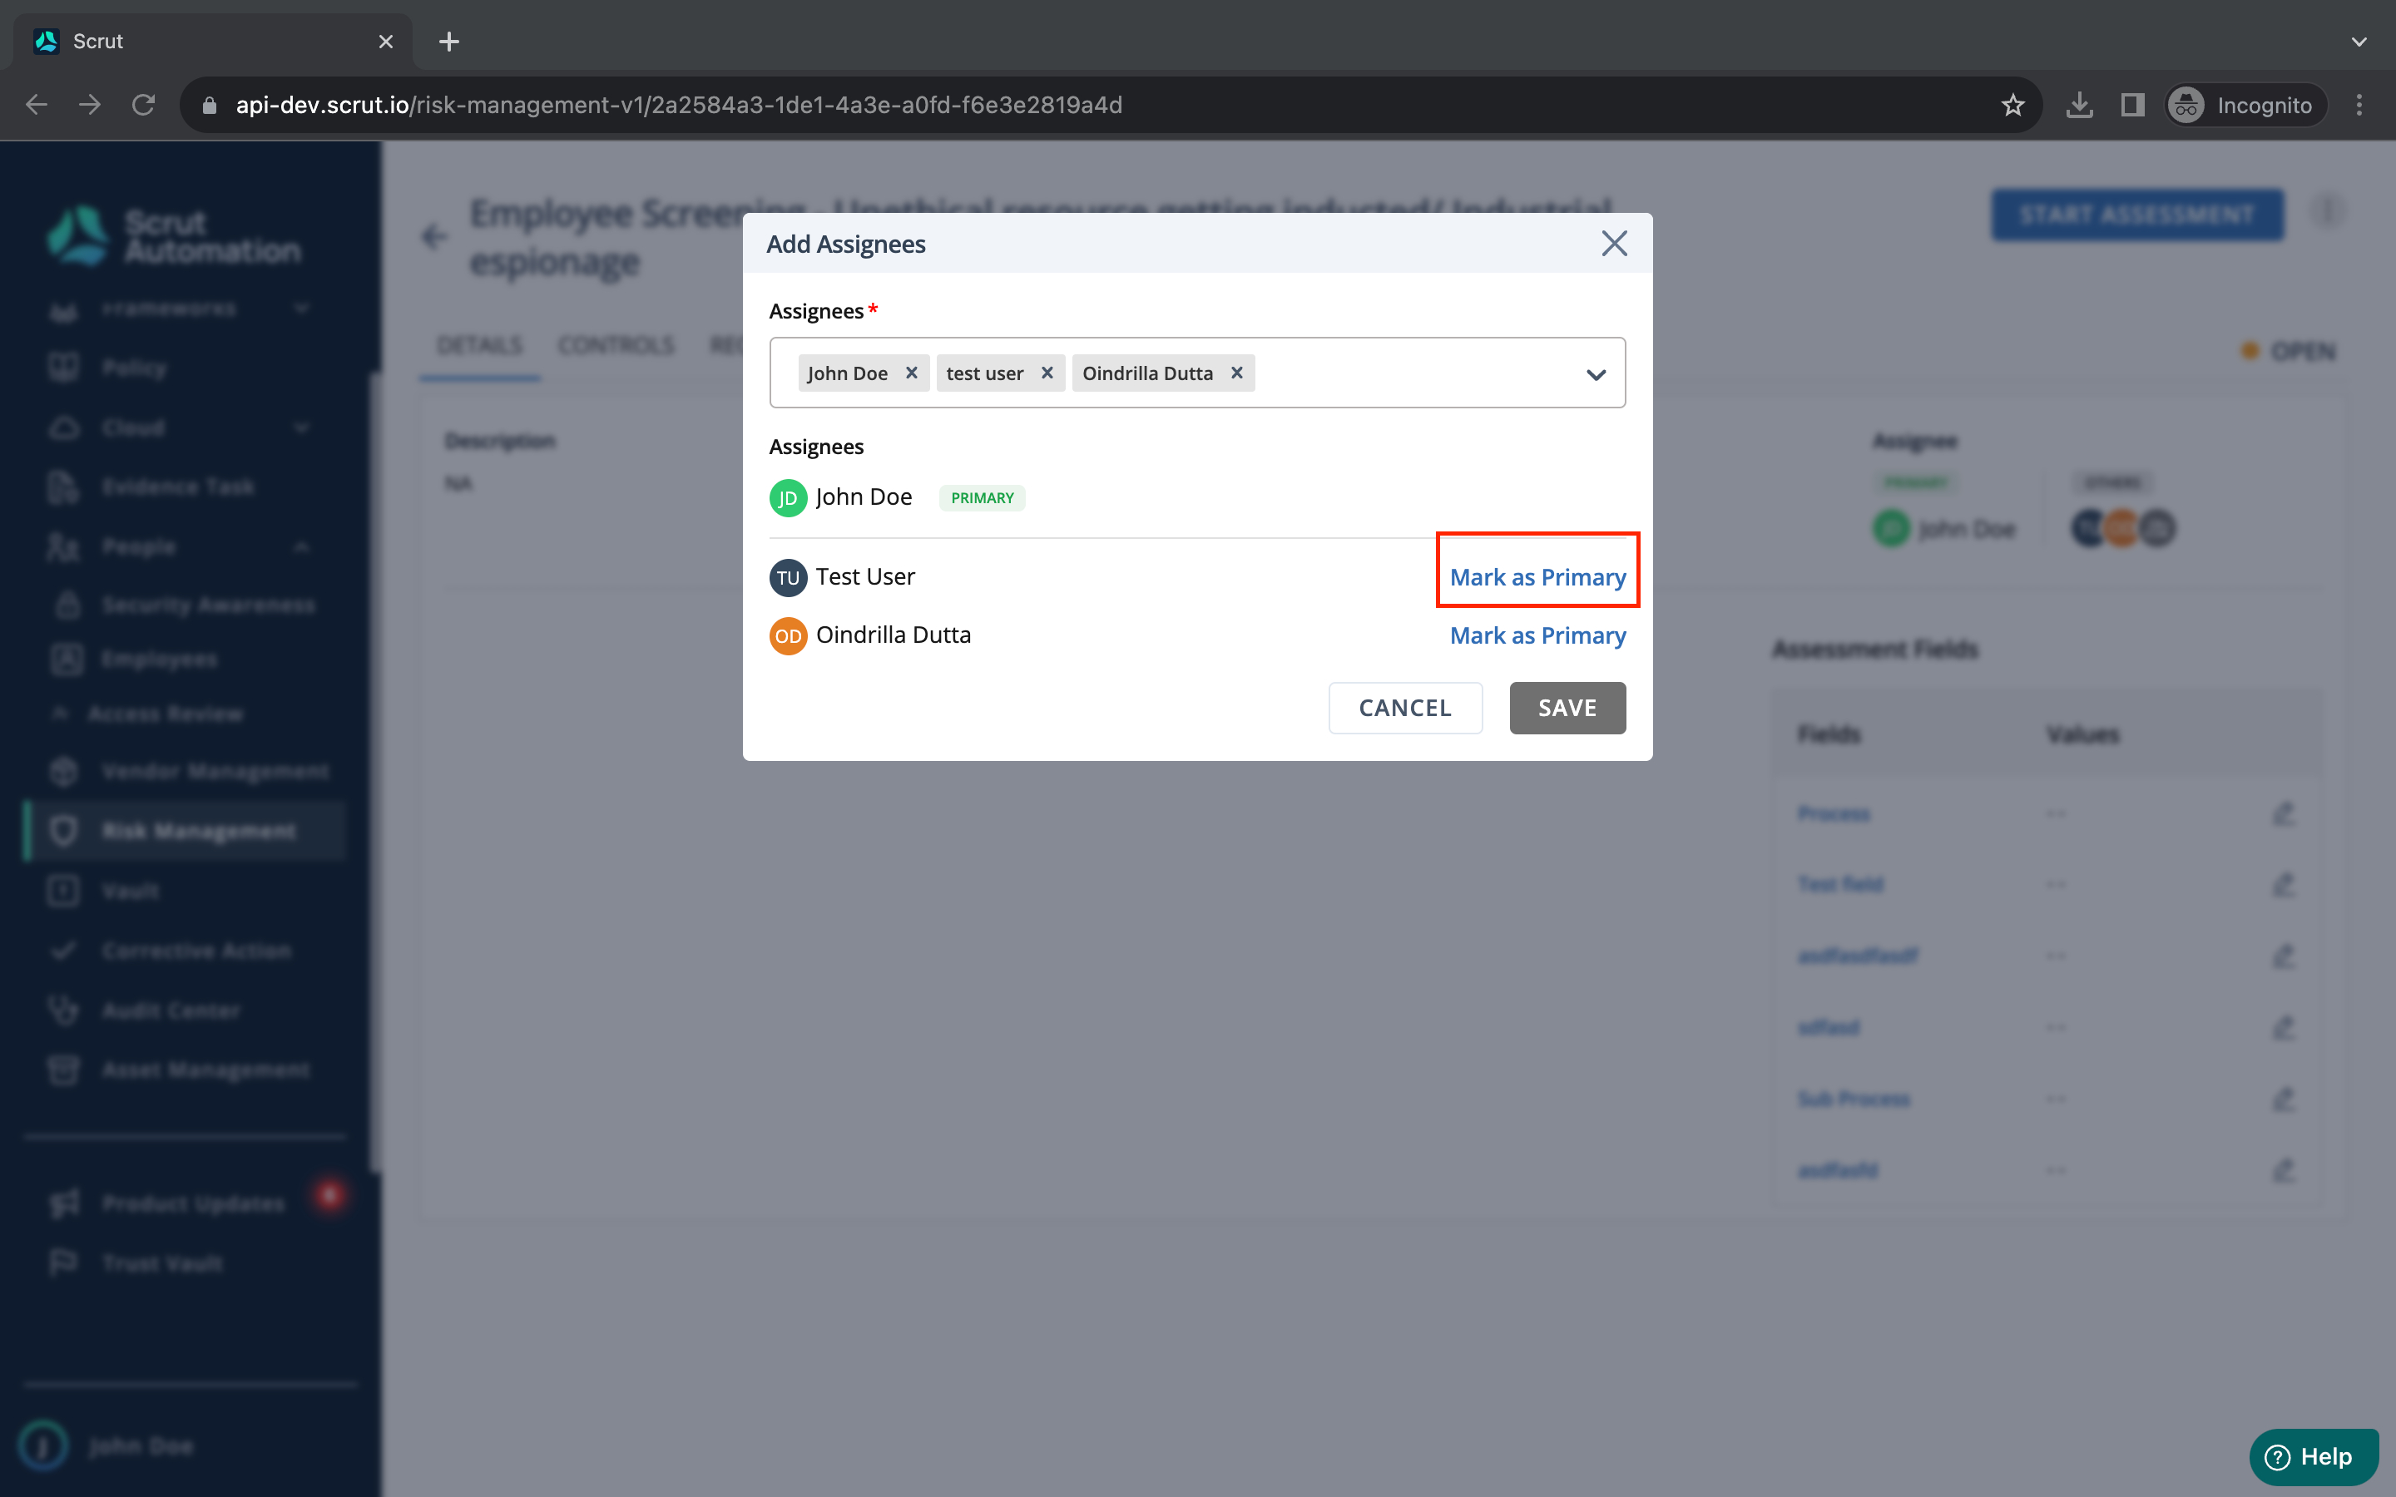Remove John Doe chip from assignees

(911, 373)
